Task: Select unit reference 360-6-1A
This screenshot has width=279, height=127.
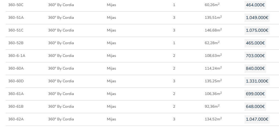Action: pos(17,56)
